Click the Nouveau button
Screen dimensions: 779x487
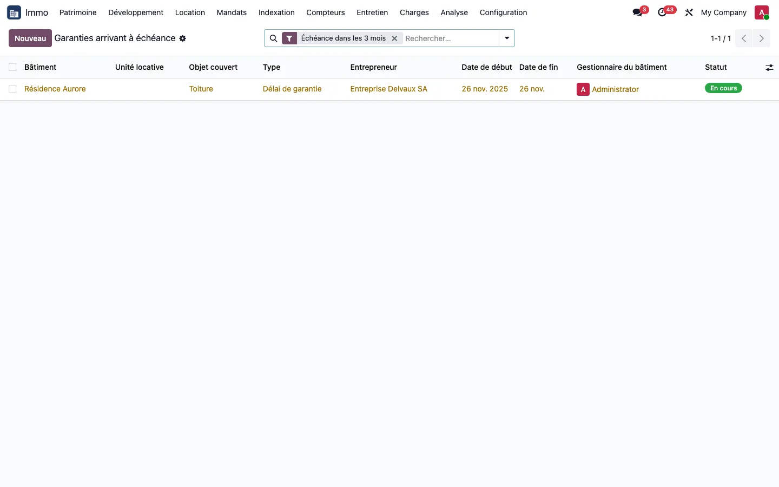[x=30, y=38]
